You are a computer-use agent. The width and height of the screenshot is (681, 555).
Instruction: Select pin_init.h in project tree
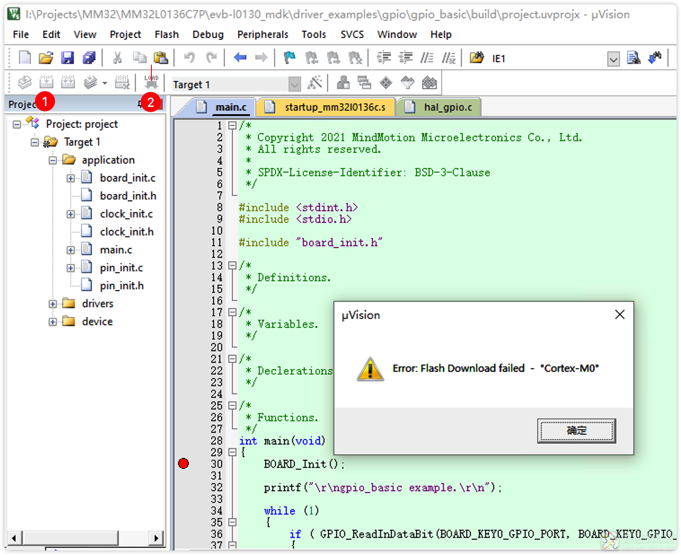(122, 286)
